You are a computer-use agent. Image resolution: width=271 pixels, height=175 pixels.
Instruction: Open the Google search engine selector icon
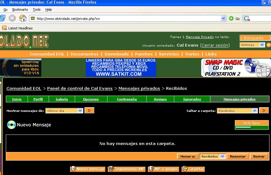[x=247, y=18]
